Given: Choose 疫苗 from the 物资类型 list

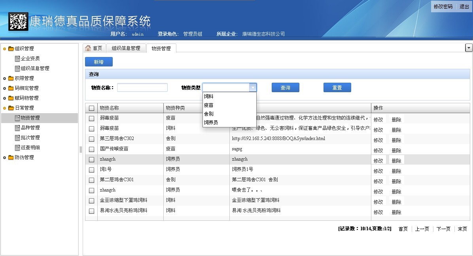Looking at the screenshot, I should pos(229,105).
